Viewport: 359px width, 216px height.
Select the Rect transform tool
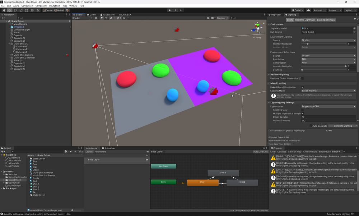point(27,10)
